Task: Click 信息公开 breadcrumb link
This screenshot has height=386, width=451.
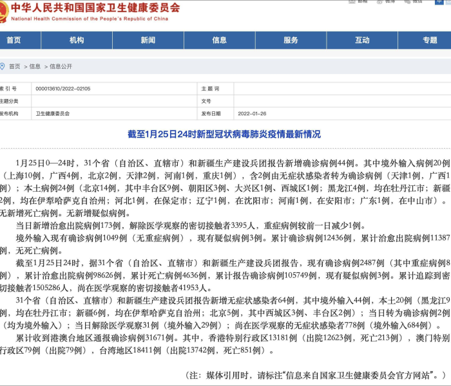Action: tap(61, 66)
